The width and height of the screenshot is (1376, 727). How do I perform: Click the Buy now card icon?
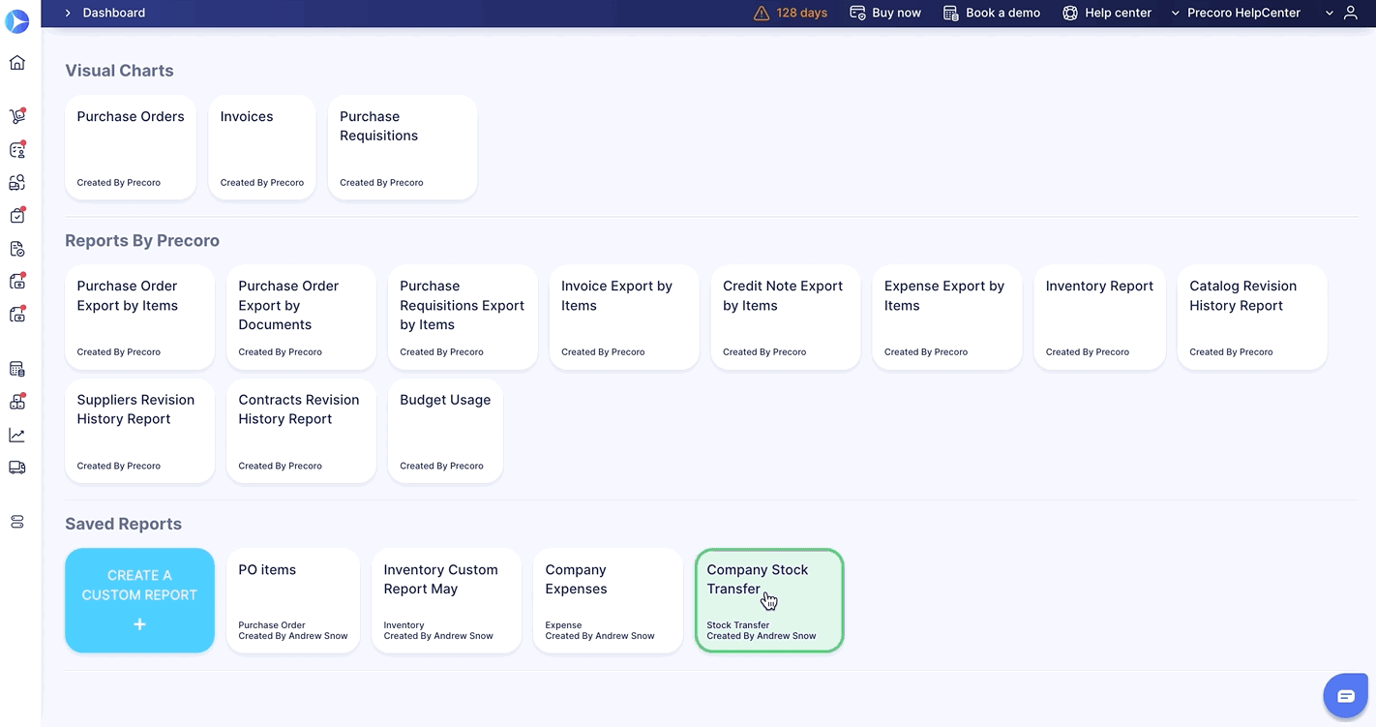click(857, 14)
